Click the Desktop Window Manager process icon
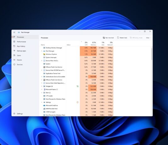This screenshot has height=145, width=168. [x=44, y=48]
